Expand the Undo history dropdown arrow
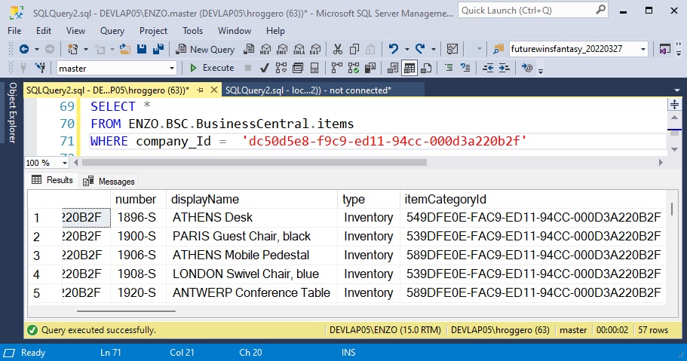This screenshot has height=361, width=687. [406, 49]
